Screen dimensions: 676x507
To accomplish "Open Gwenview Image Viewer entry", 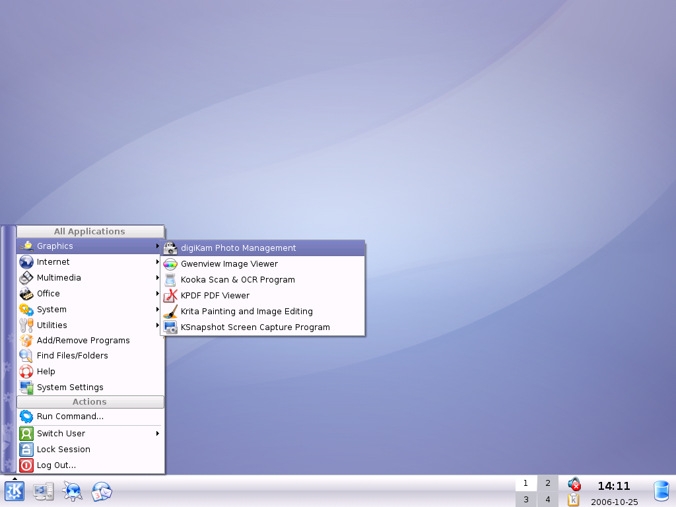I will (263, 264).
